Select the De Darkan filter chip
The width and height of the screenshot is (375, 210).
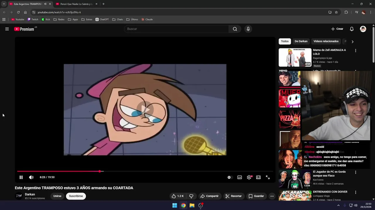click(301, 41)
